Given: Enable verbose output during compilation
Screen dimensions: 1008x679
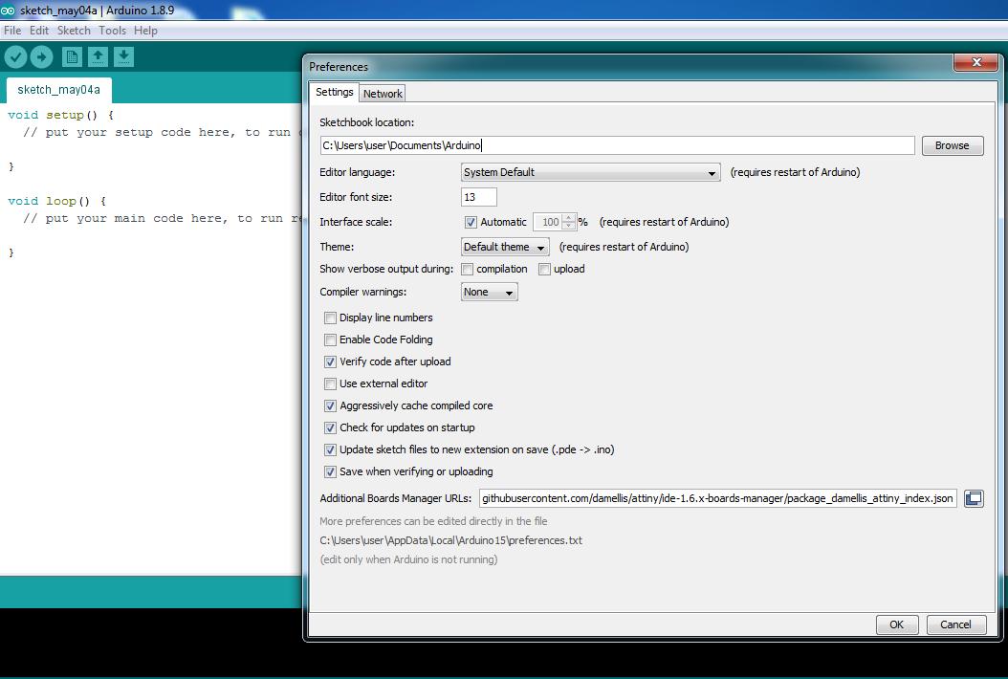Looking at the screenshot, I should [x=468, y=270].
